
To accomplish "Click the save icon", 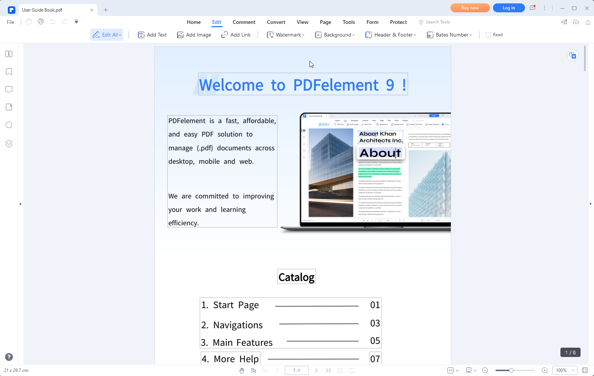I will (x=29, y=22).
